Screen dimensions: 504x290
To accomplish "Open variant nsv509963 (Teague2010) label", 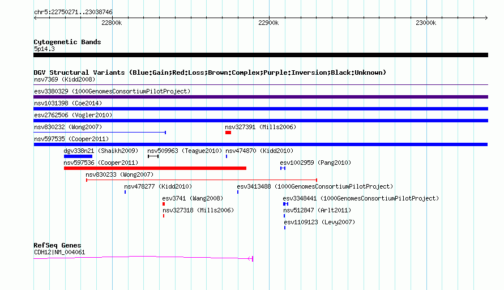I will [185, 151].
